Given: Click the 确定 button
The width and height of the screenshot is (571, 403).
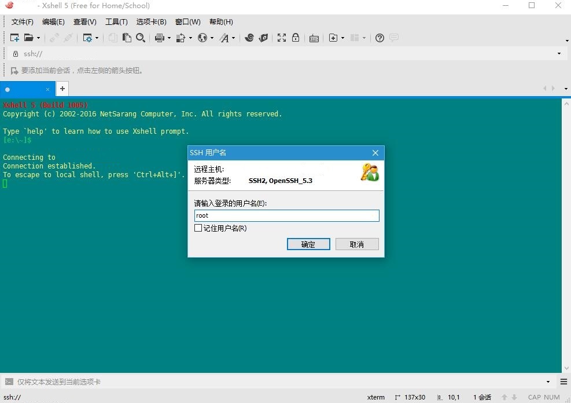Looking at the screenshot, I should point(308,244).
